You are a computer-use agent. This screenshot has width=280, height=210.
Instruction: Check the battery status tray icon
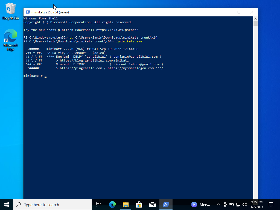(231, 205)
